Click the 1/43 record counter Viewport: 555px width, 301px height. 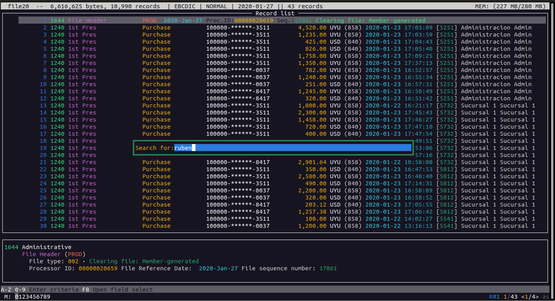click(511, 297)
